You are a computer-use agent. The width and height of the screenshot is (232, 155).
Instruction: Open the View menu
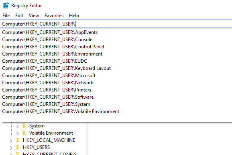coord(34,16)
